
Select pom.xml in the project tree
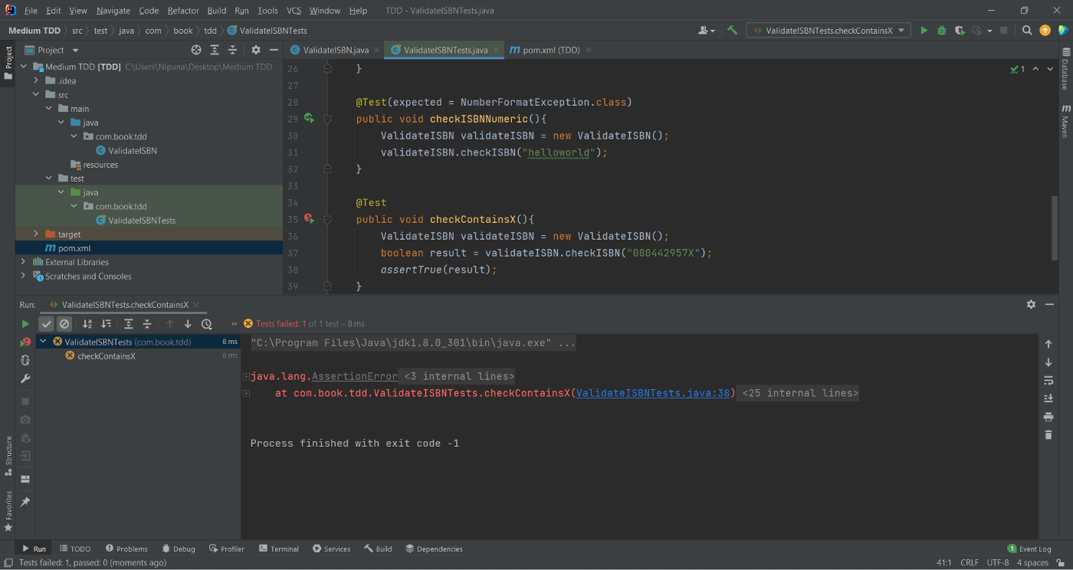pos(74,248)
